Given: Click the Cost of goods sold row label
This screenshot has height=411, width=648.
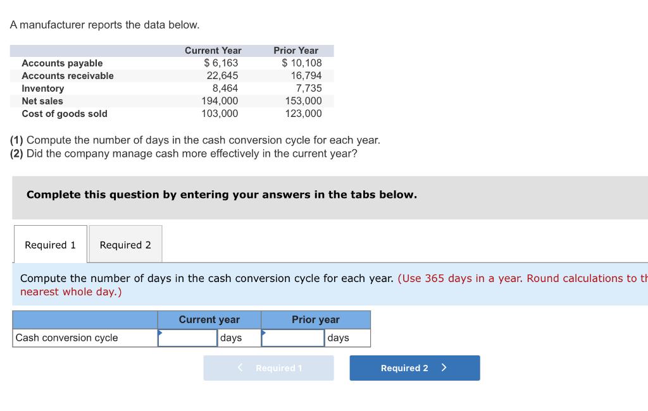Looking at the screenshot, I should tap(65, 114).
